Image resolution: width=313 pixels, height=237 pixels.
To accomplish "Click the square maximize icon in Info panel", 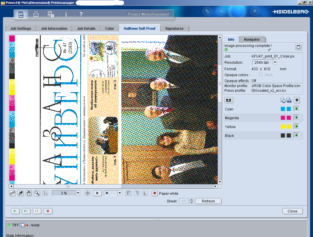I will click(x=298, y=47).
